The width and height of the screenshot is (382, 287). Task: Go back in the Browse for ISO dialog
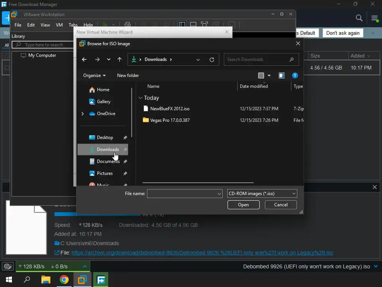[84, 59]
